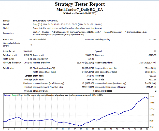
Task: Click the 'Total trades' label
Action: coord(8,68)
